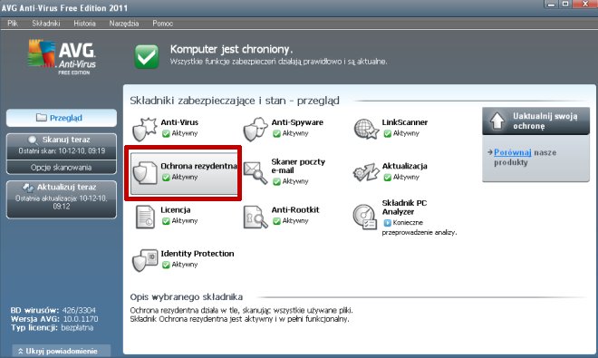Image resolution: width=598 pixels, height=358 pixels.
Task: Open the Anti-Spyware component icon
Action: (x=256, y=130)
